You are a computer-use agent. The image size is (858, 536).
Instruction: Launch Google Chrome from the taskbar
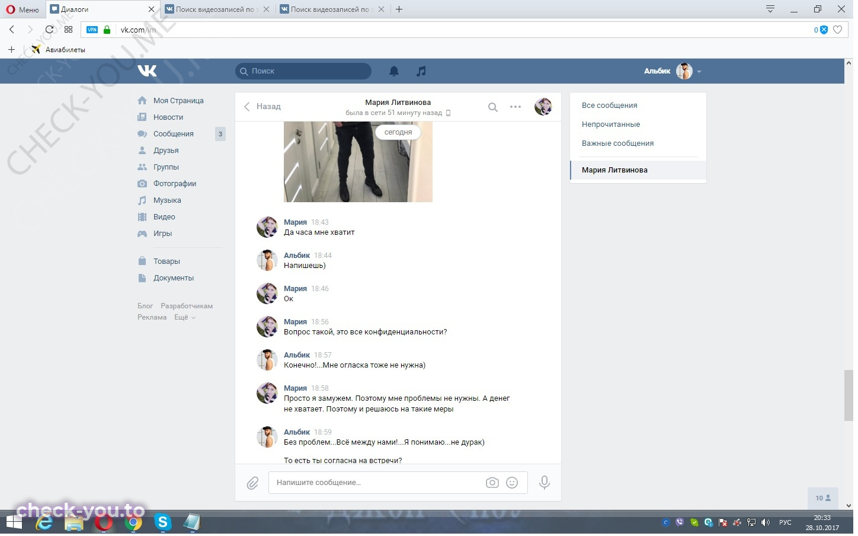pos(133,522)
